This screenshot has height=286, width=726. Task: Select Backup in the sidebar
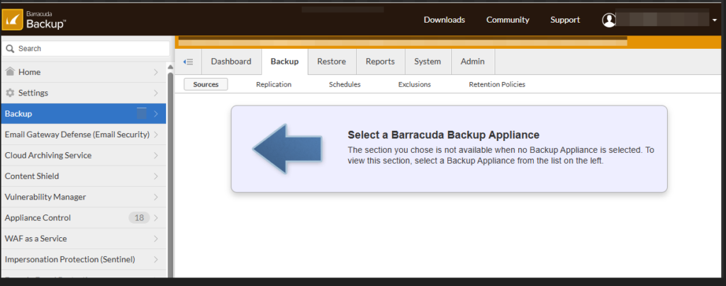(84, 114)
